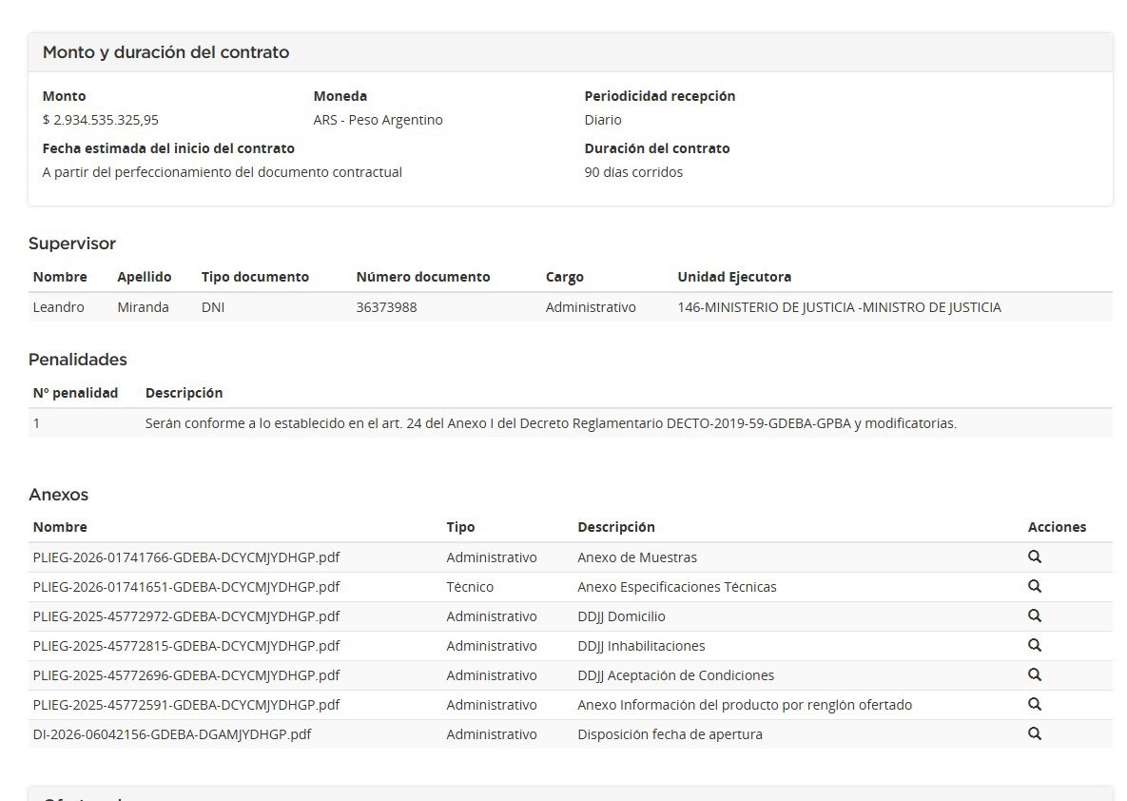
Task: Select file PLIEG-2025-45772591-GDEBA-DCYCMJYDHGP.pdf
Action: coord(186,705)
